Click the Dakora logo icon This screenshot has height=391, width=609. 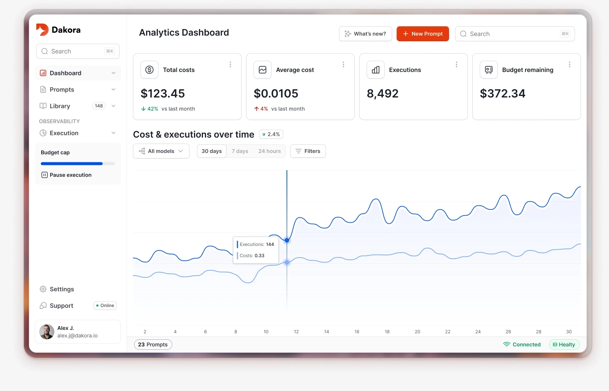coord(42,30)
